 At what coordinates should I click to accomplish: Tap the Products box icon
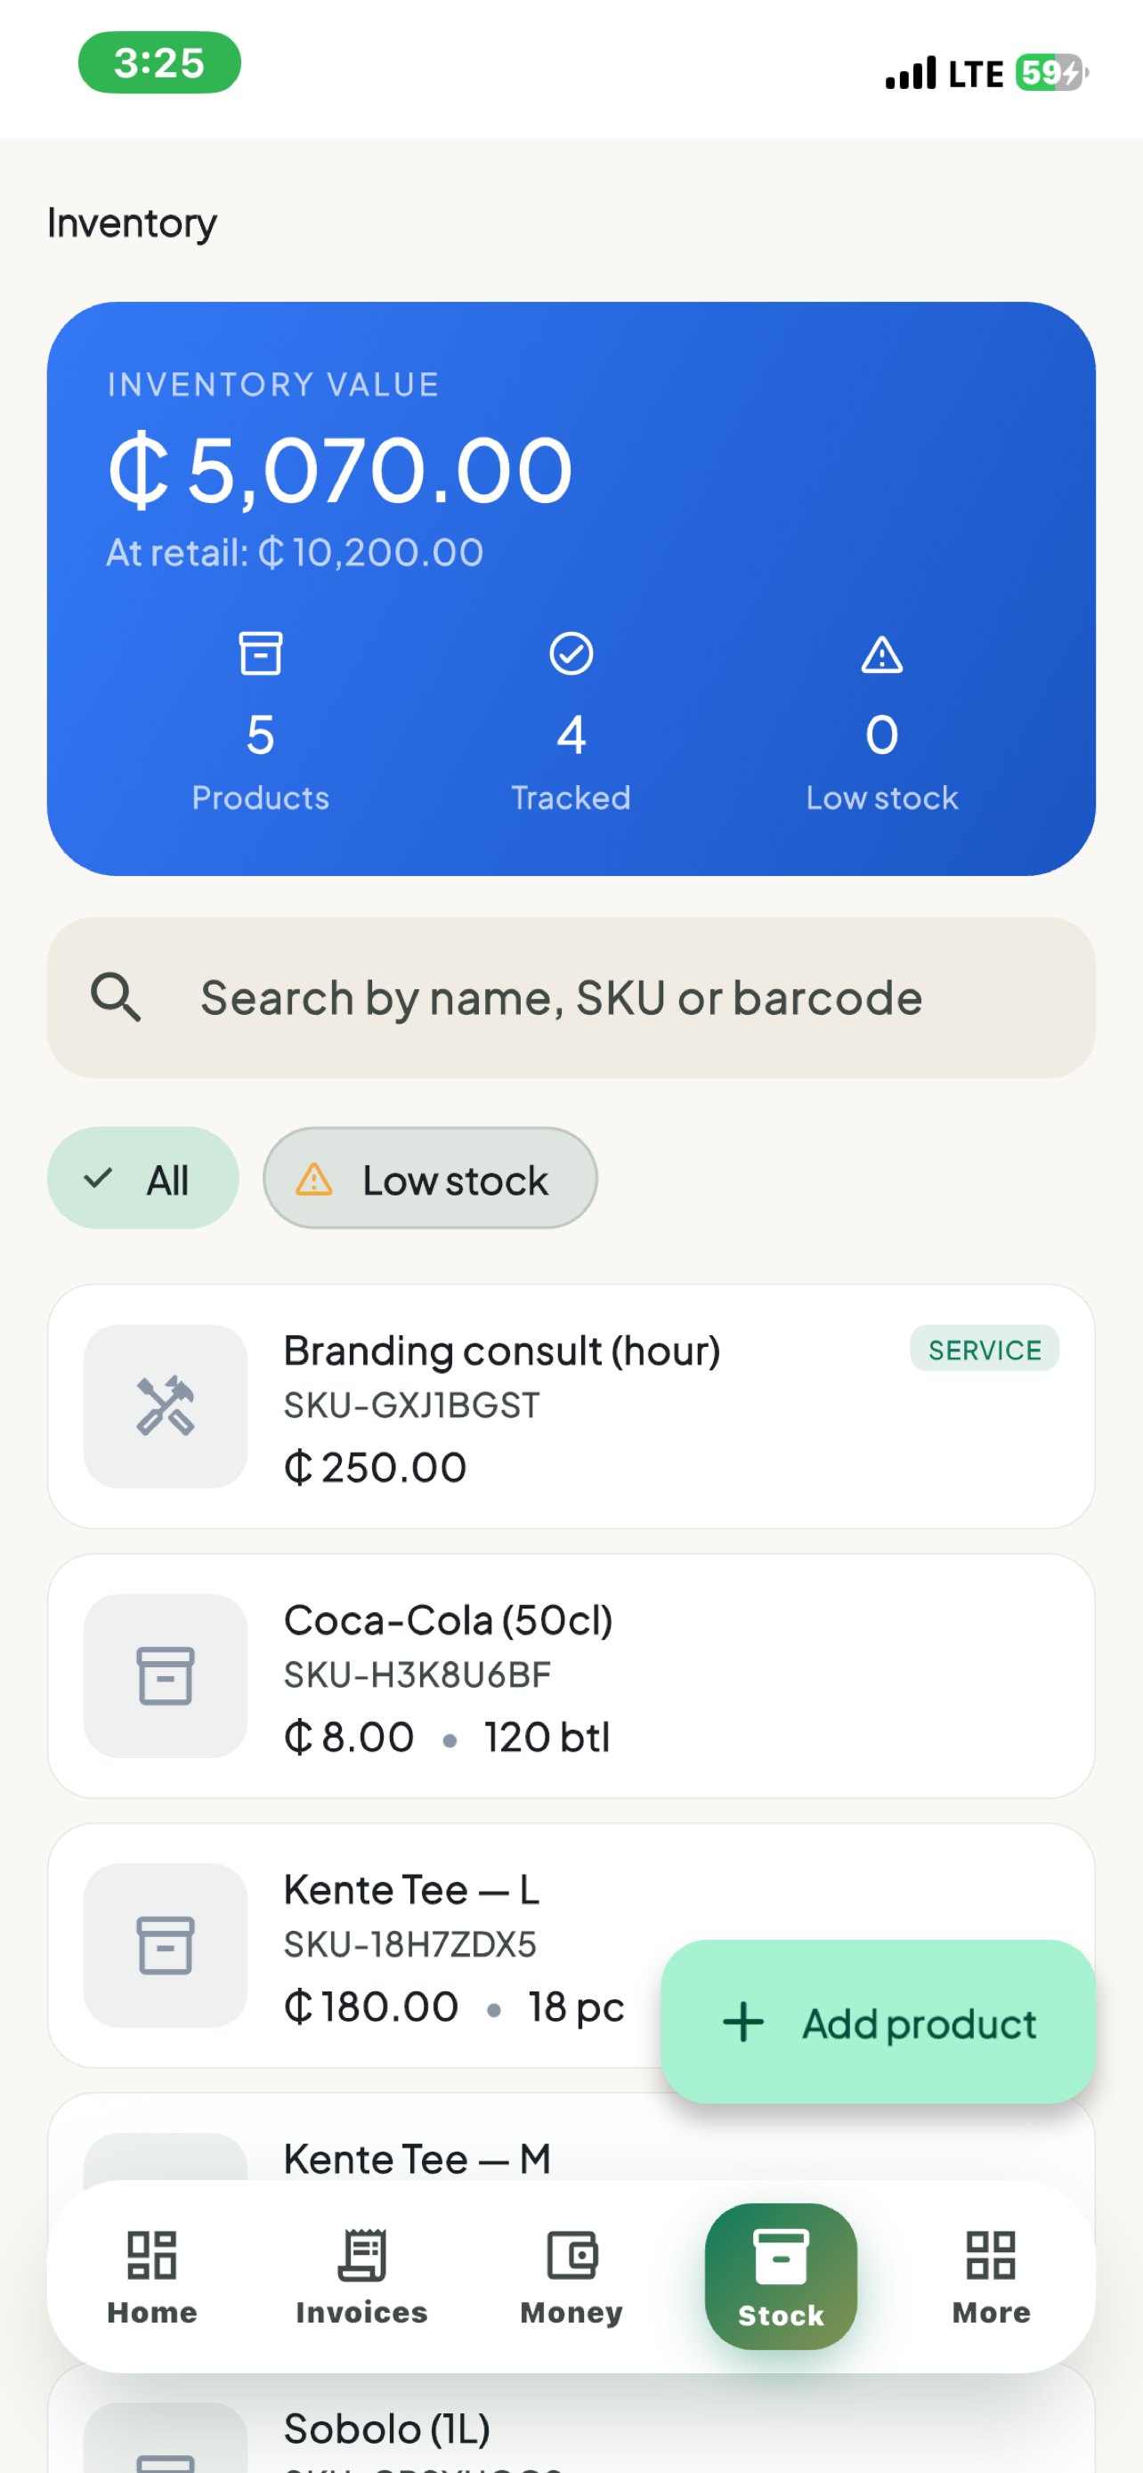coord(260,653)
